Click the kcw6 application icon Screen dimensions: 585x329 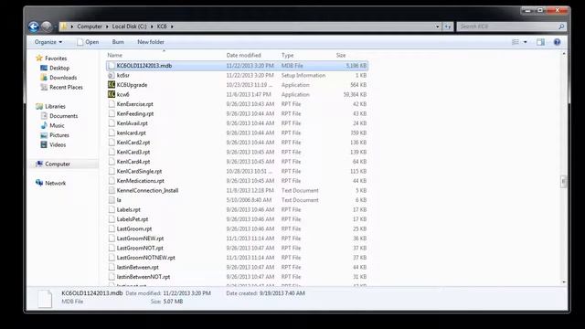pyautogui.click(x=112, y=94)
